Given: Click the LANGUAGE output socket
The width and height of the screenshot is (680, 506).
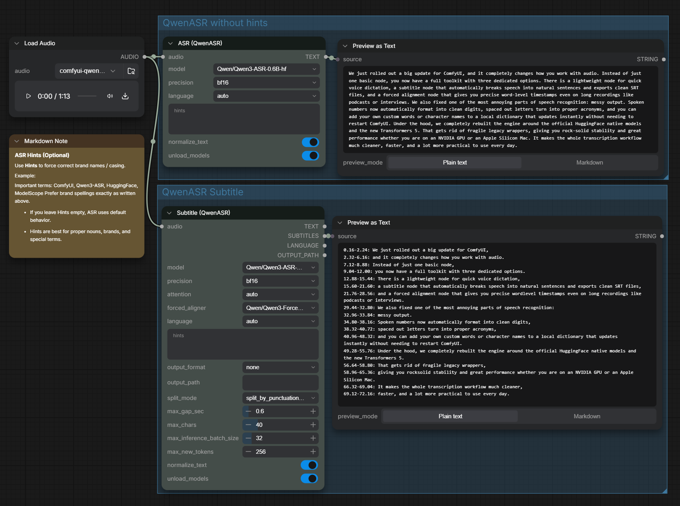Looking at the screenshot, I should pos(324,246).
